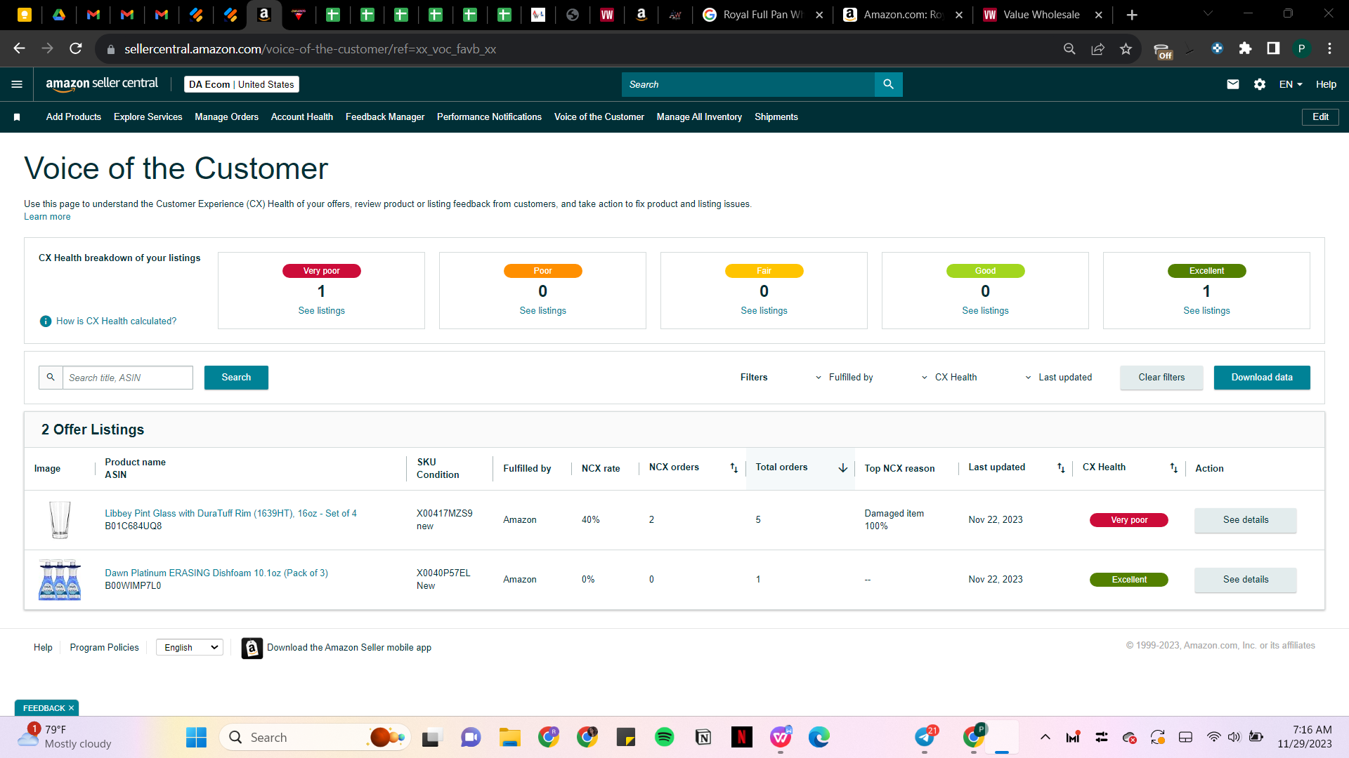Open the English language selector in footer

pyautogui.click(x=190, y=648)
